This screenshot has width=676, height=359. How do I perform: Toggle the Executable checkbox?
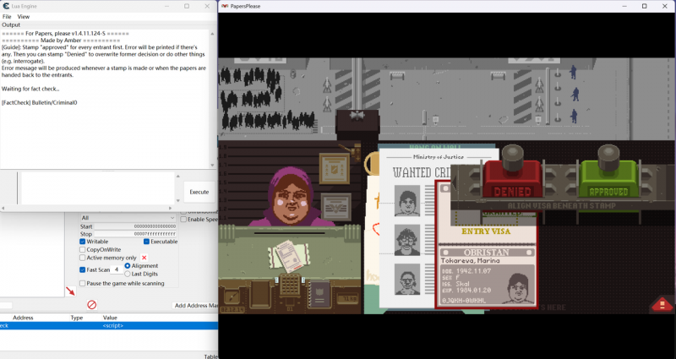point(146,242)
